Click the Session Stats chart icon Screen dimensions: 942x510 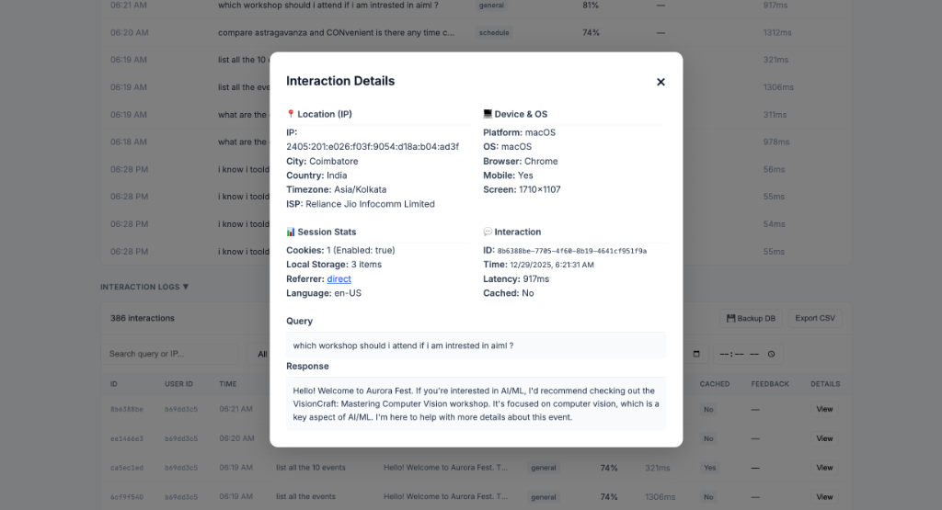pyautogui.click(x=291, y=232)
